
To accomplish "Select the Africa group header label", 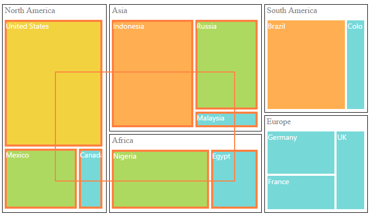I will click(123, 140).
